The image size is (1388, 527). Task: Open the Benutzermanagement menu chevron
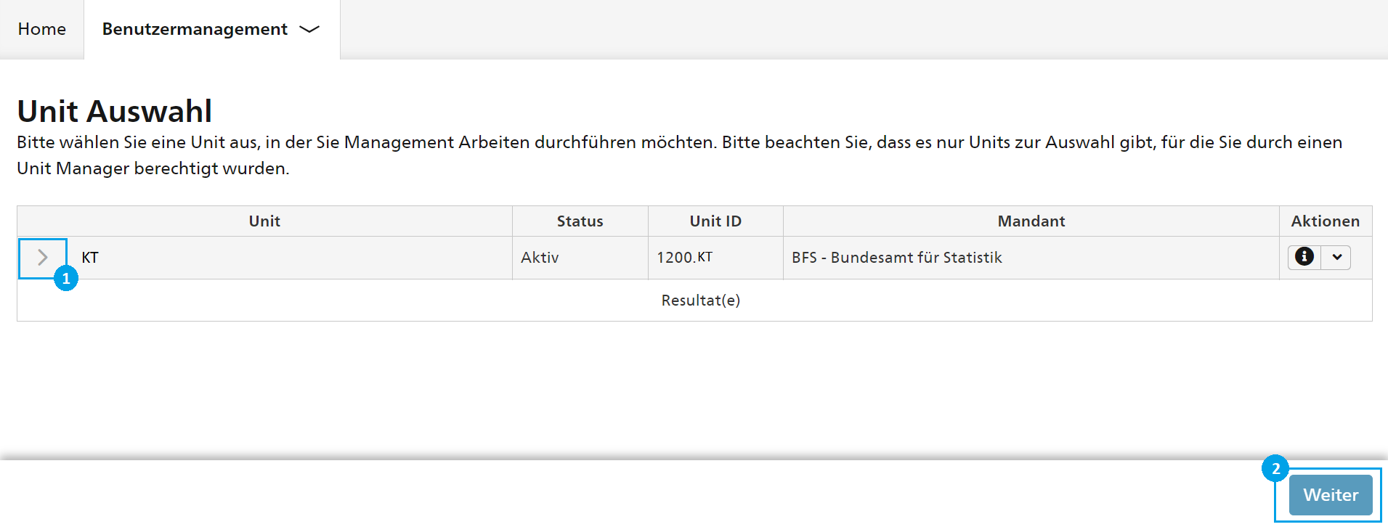309,29
